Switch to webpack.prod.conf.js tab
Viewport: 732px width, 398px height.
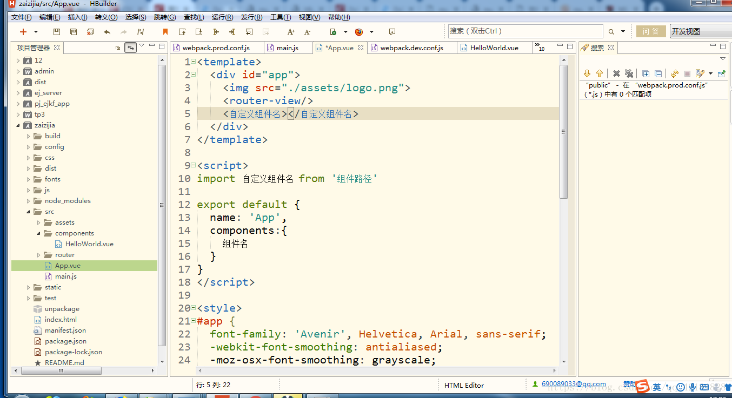coord(216,48)
